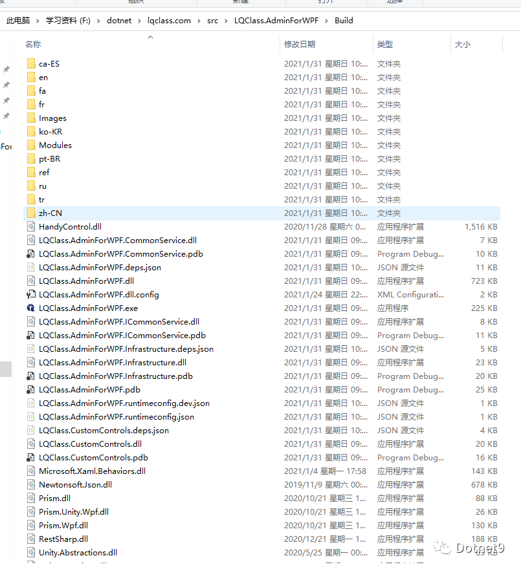Sort by 大小 column header
The image size is (521, 569).
pyautogui.click(x=463, y=45)
